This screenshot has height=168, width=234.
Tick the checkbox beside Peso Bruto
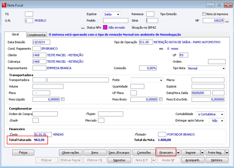pos(161,99)
